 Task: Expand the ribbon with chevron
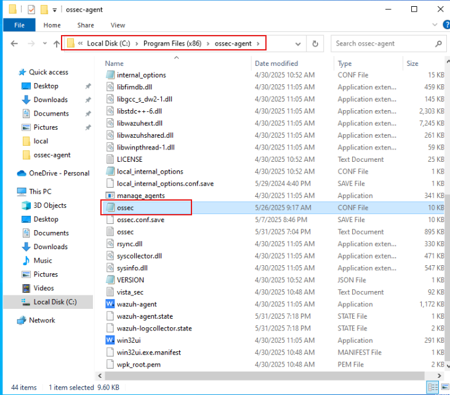click(x=435, y=25)
